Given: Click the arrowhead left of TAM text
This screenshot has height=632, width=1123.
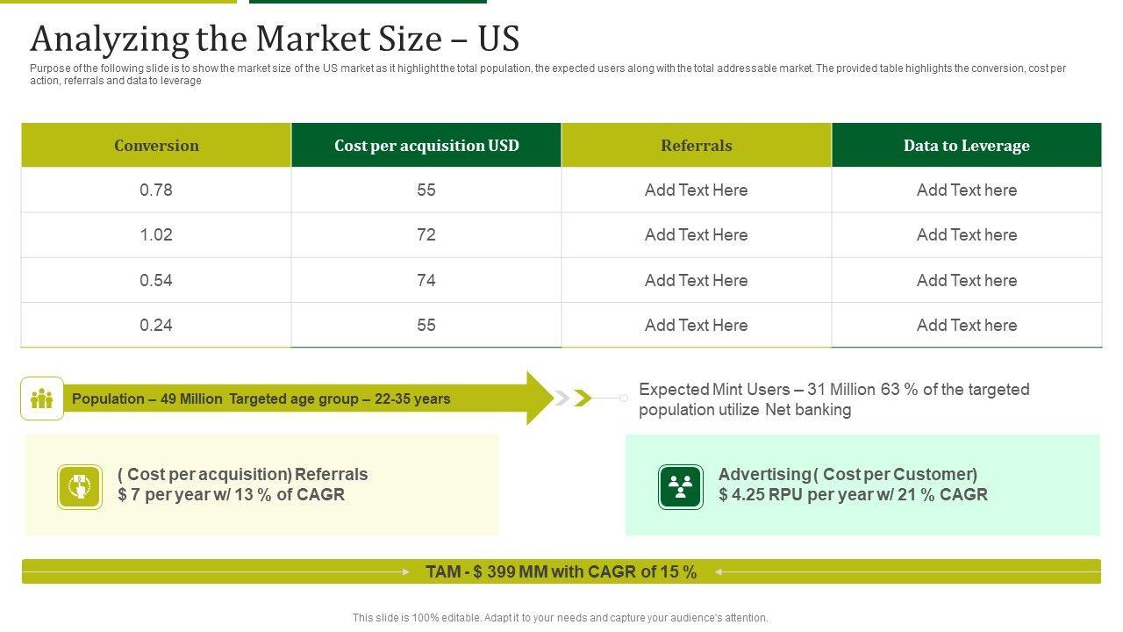Looking at the screenshot, I should pyautogui.click(x=405, y=572).
